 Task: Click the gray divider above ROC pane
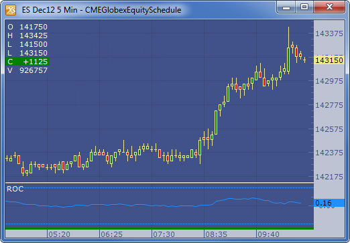[160, 183]
